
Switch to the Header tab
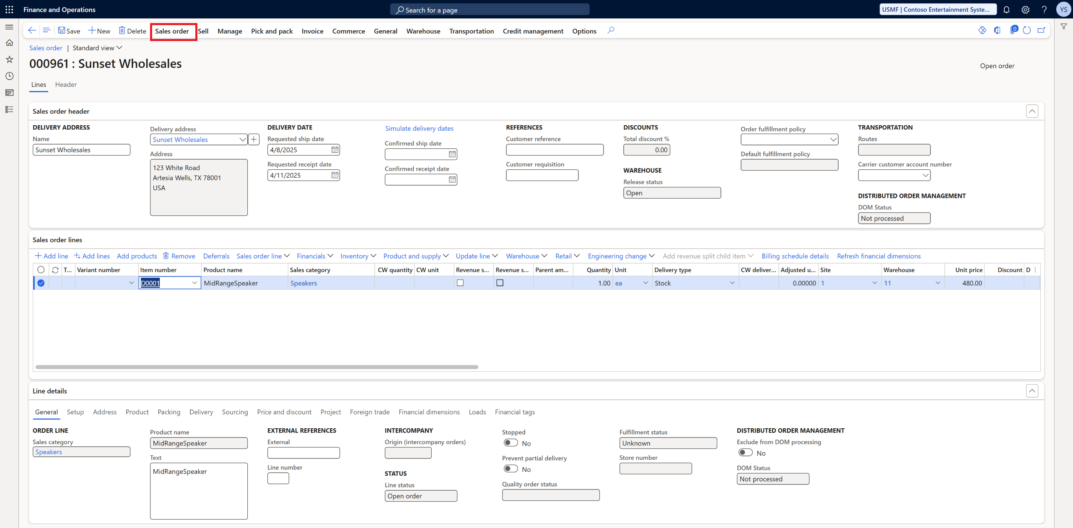point(65,84)
